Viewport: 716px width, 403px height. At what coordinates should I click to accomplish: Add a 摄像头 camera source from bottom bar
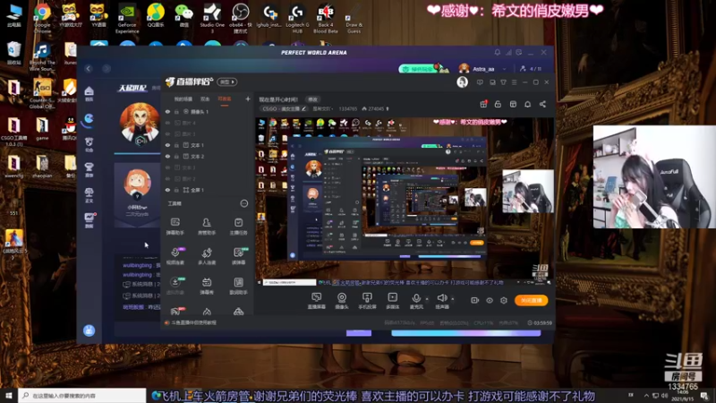(342, 301)
